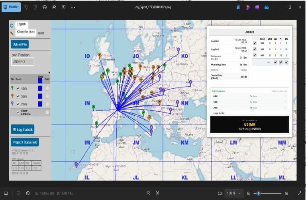Open the OneDrive cloud icon in title bar

[267, 7]
